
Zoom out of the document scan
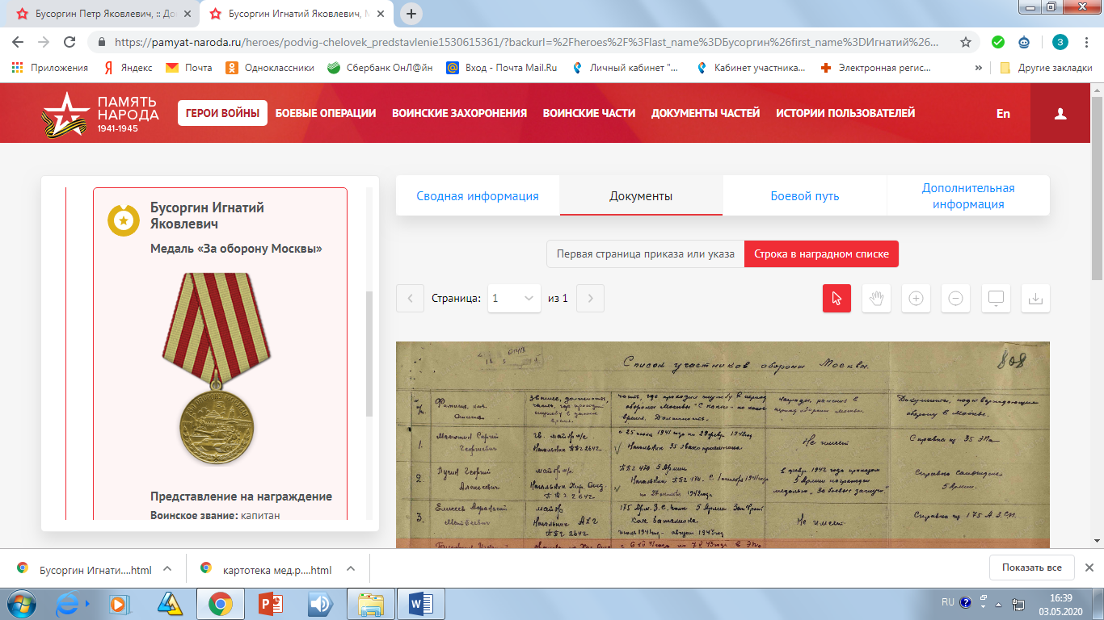point(955,298)
